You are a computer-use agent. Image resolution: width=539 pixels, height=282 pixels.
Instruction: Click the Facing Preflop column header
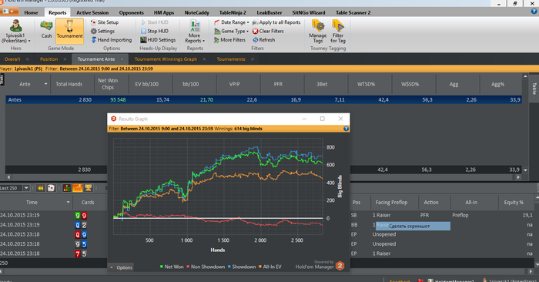click(391, 202)
